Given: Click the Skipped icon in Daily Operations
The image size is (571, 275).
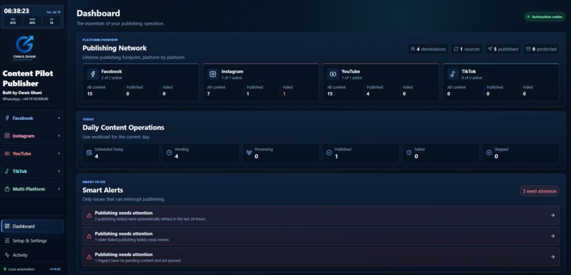Looking at the screenshot, I should tap(489, 153).
